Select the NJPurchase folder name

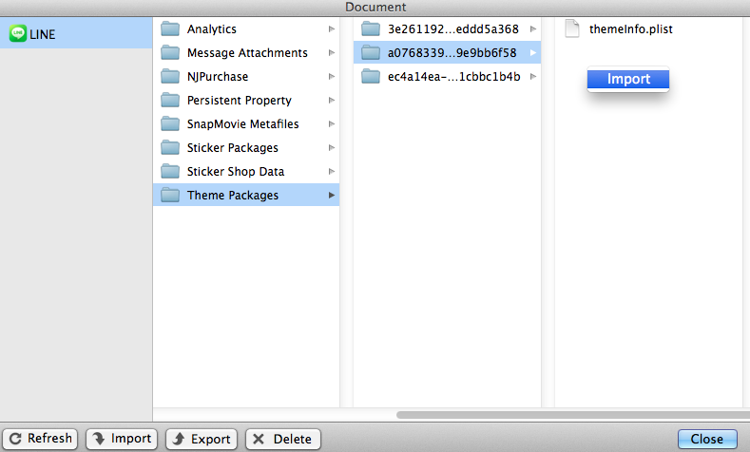[218, 77]
